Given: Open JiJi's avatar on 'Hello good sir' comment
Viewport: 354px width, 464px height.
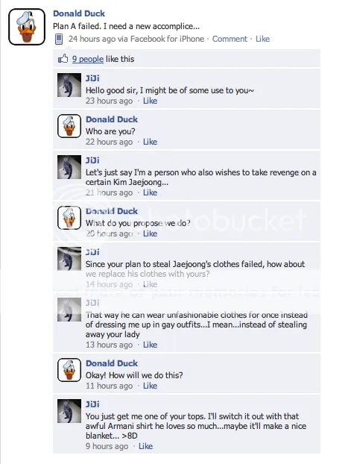Looking at the screenshot, I should [69, 85].
